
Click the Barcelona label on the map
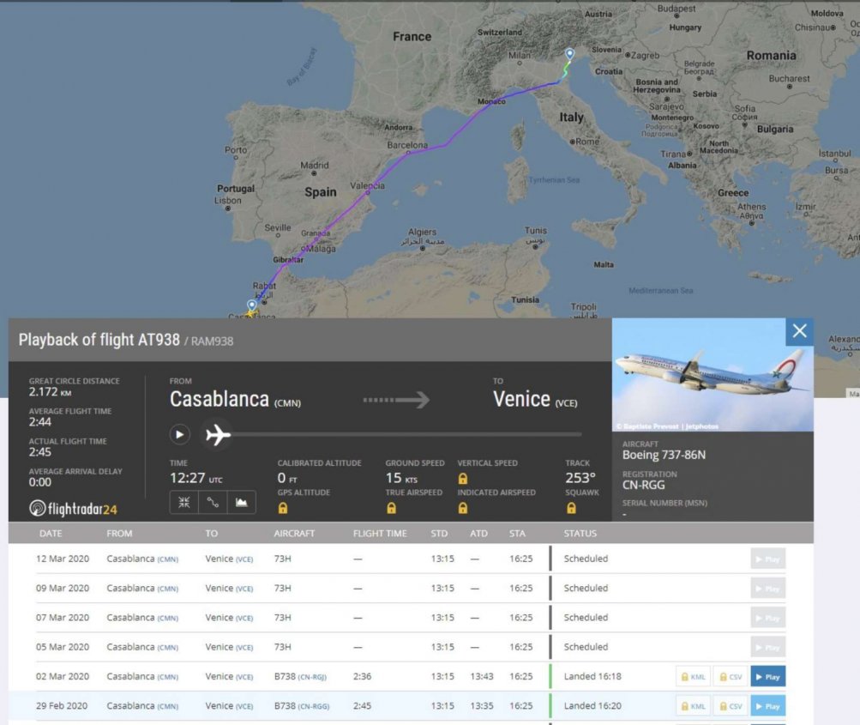point(407,146)
